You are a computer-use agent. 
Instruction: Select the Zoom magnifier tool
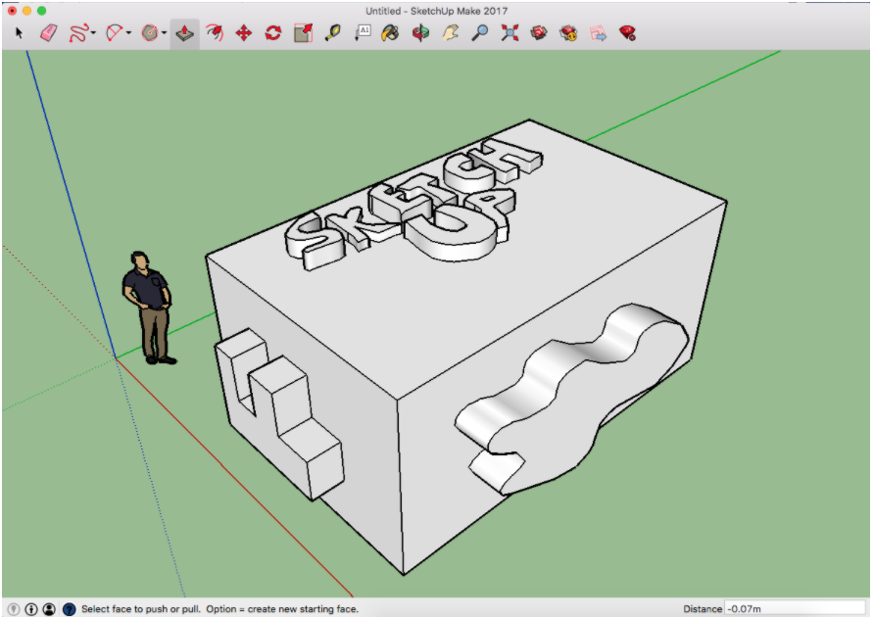tap(480, 33)
